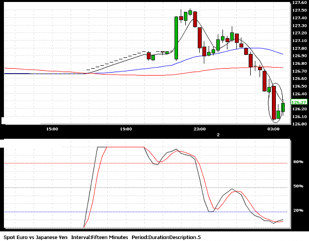The image size is (309, 241).
Task: Click the 15:00 time axis label
Action: coord(52,129)
